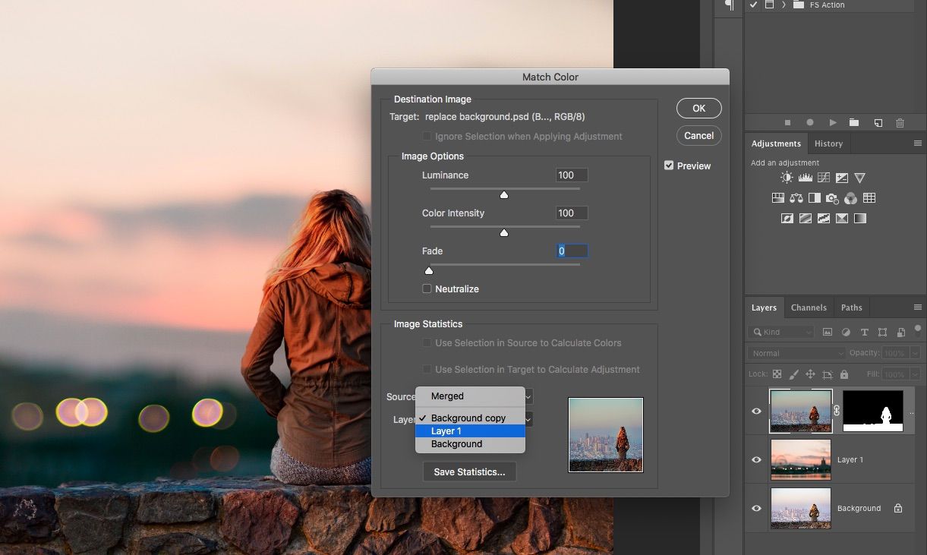Add a Levels adjustment
The width and height of the screenshot is (927, 555).
805,178
